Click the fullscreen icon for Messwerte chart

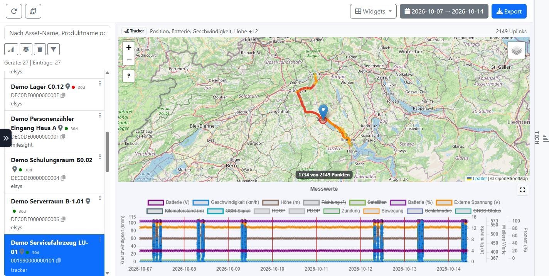pos(522,190)
